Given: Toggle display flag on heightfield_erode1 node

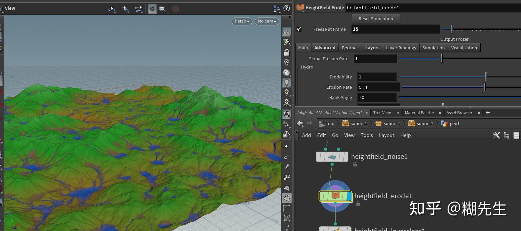Looking at the screenshot, I should (x=349, y=196).
